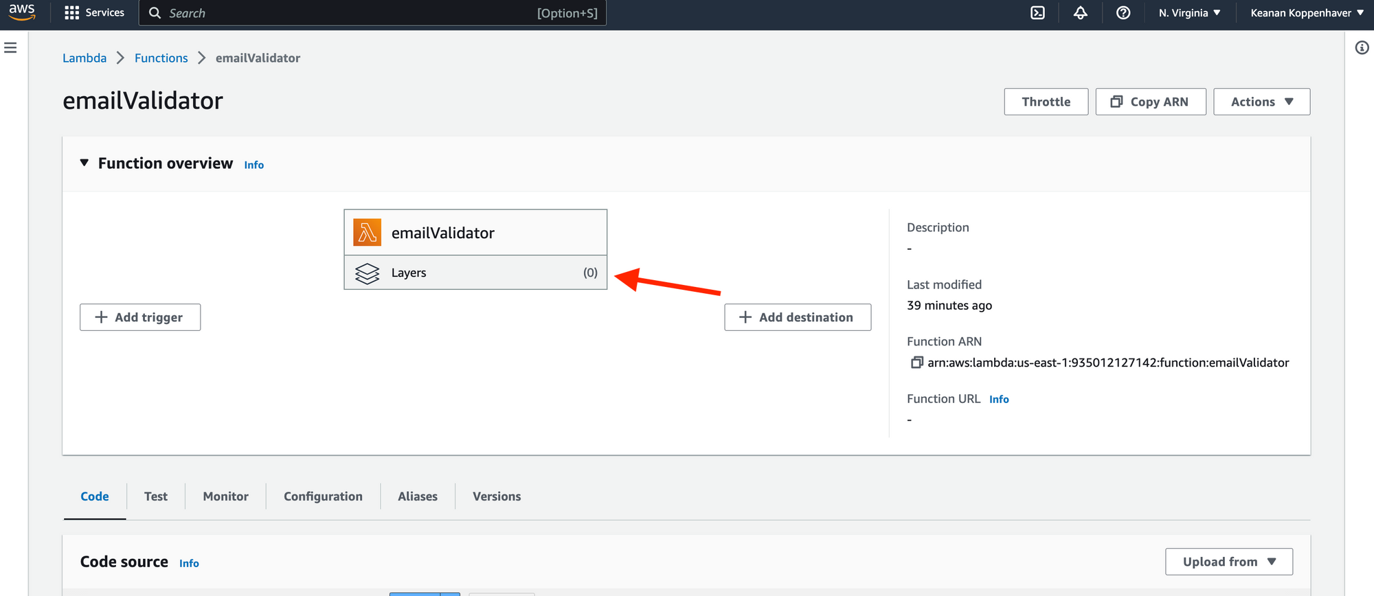1374x596 pixels.
Task: Open the notifications bell
Action: [x=1080, y=13]
